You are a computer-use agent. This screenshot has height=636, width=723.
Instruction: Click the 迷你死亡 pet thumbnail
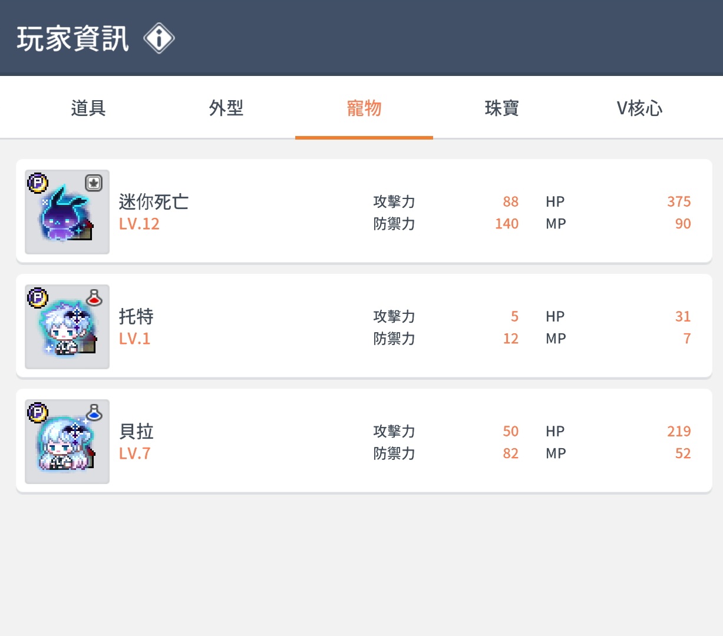[x=67, y=212]
